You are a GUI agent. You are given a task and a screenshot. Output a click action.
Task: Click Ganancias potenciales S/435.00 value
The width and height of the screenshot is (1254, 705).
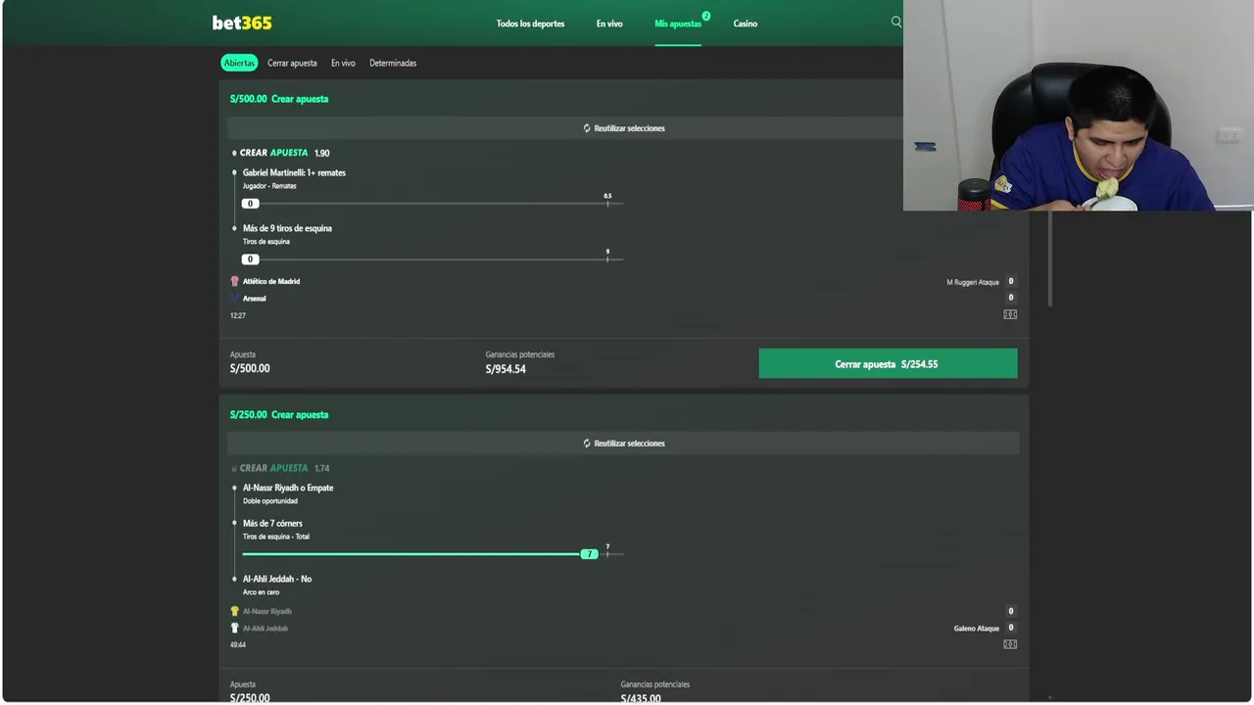641,698
